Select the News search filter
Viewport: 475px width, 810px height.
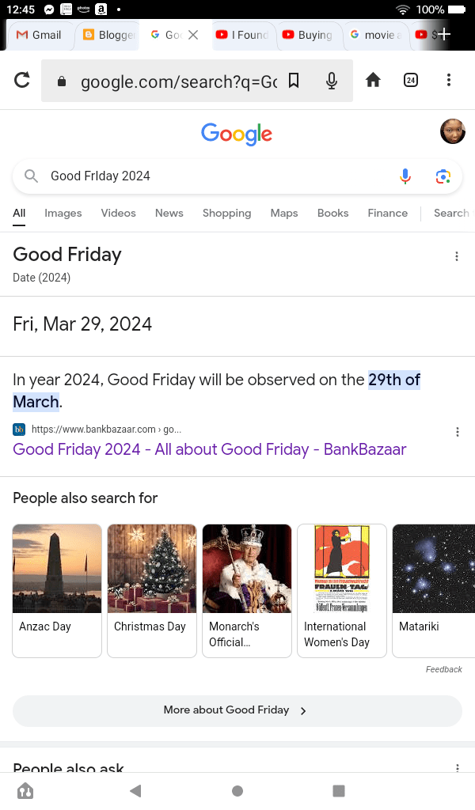pyautogui.click(x=169, y=214)
